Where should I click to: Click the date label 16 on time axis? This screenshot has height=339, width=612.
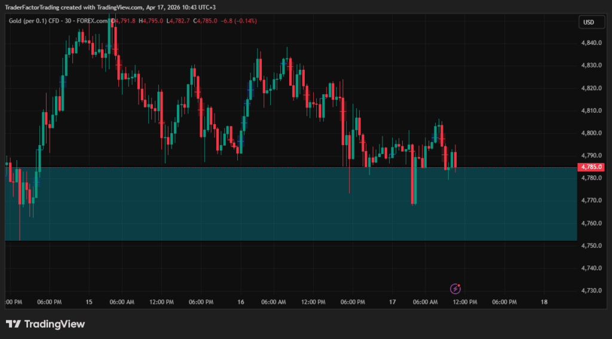[241, 302]
